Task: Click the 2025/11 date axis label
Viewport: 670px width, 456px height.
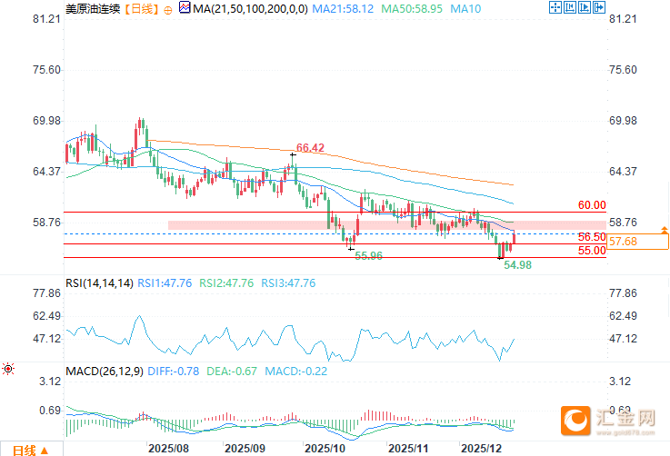Action: tap(408, 449)
